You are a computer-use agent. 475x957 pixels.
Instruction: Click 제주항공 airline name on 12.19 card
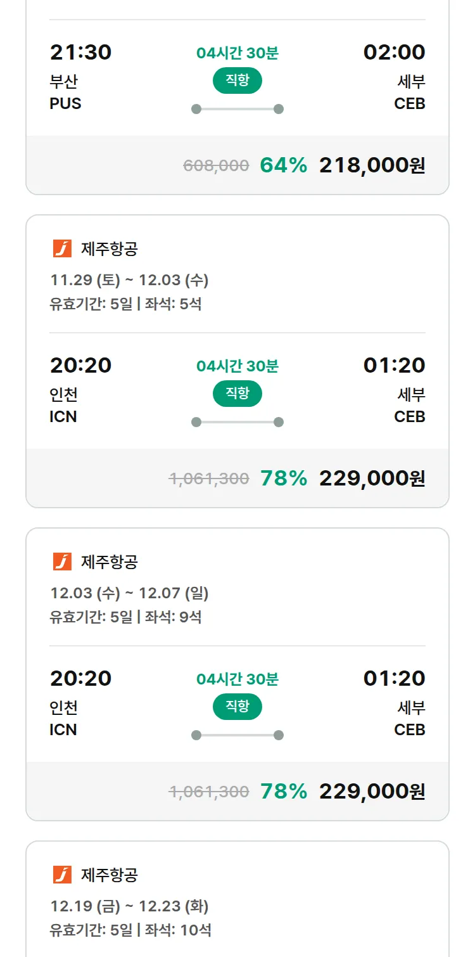click(109, 875)
